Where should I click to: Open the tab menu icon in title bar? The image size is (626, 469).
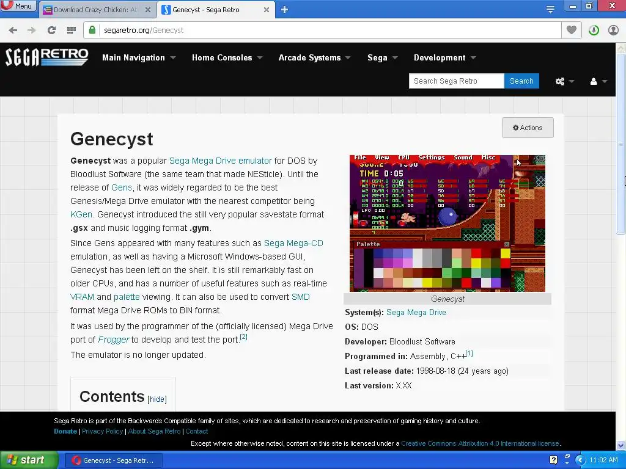tap(550, 10)
